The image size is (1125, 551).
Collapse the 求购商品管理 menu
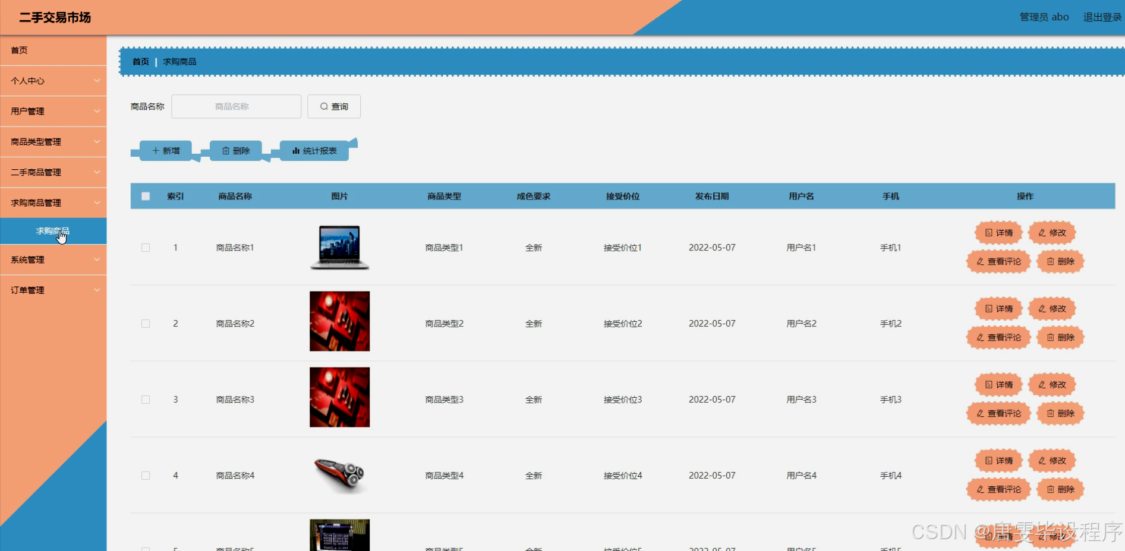click(53, 202)
